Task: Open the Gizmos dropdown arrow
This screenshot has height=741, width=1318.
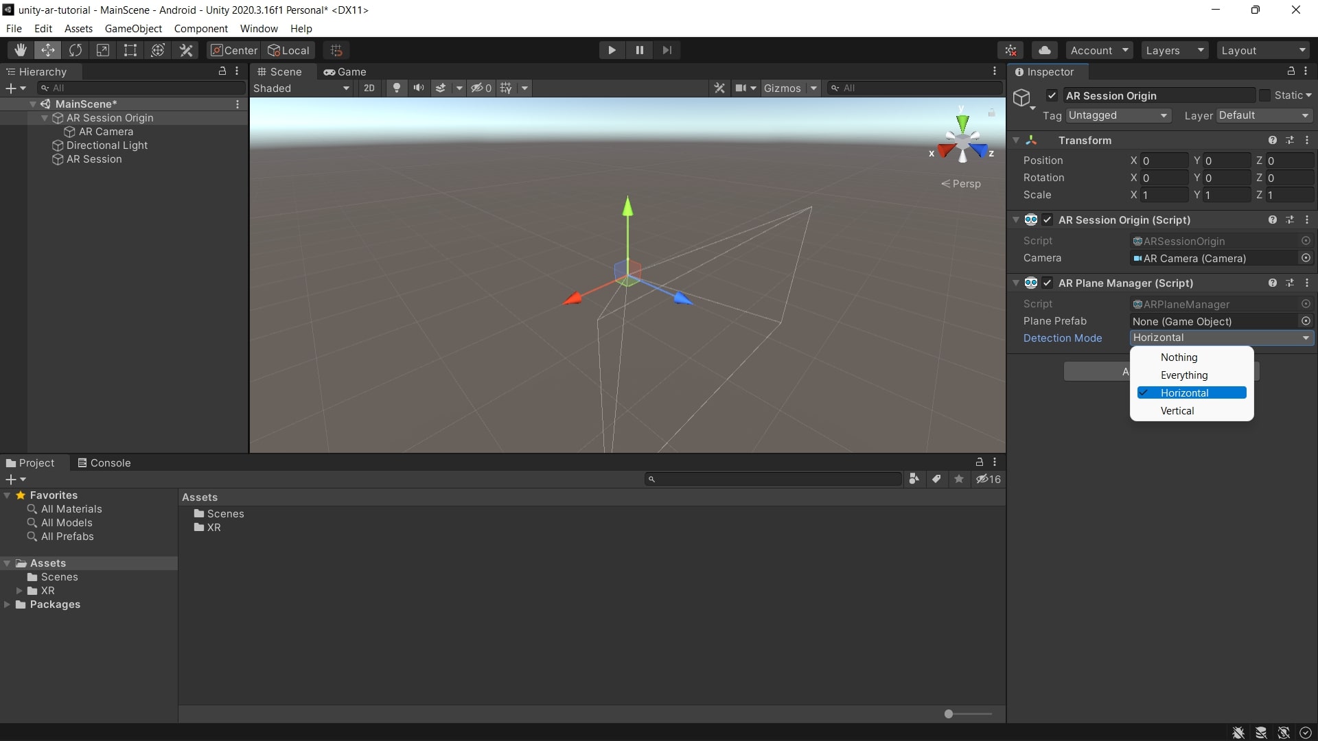Action: point(813,88)
